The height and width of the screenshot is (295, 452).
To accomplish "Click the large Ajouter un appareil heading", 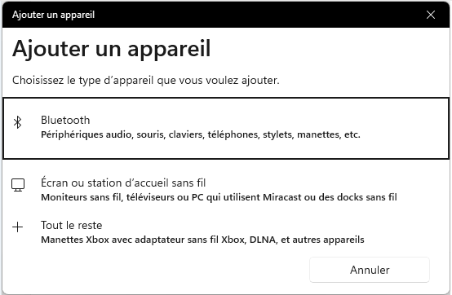I will pyautogui.click(x=112, y=49).
